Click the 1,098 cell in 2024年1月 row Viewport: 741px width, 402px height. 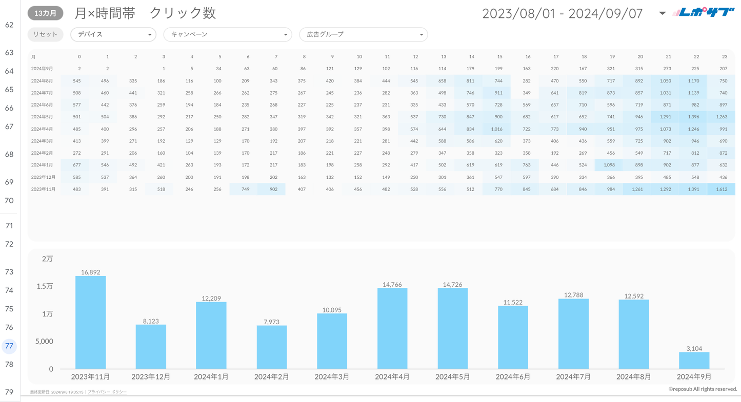[x=609, y=165]
